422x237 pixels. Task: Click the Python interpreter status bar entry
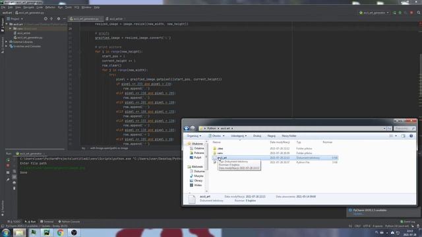[397, 226]
